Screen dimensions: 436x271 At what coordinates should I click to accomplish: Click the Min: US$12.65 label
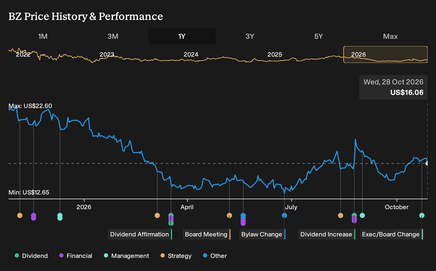point(29,192)
